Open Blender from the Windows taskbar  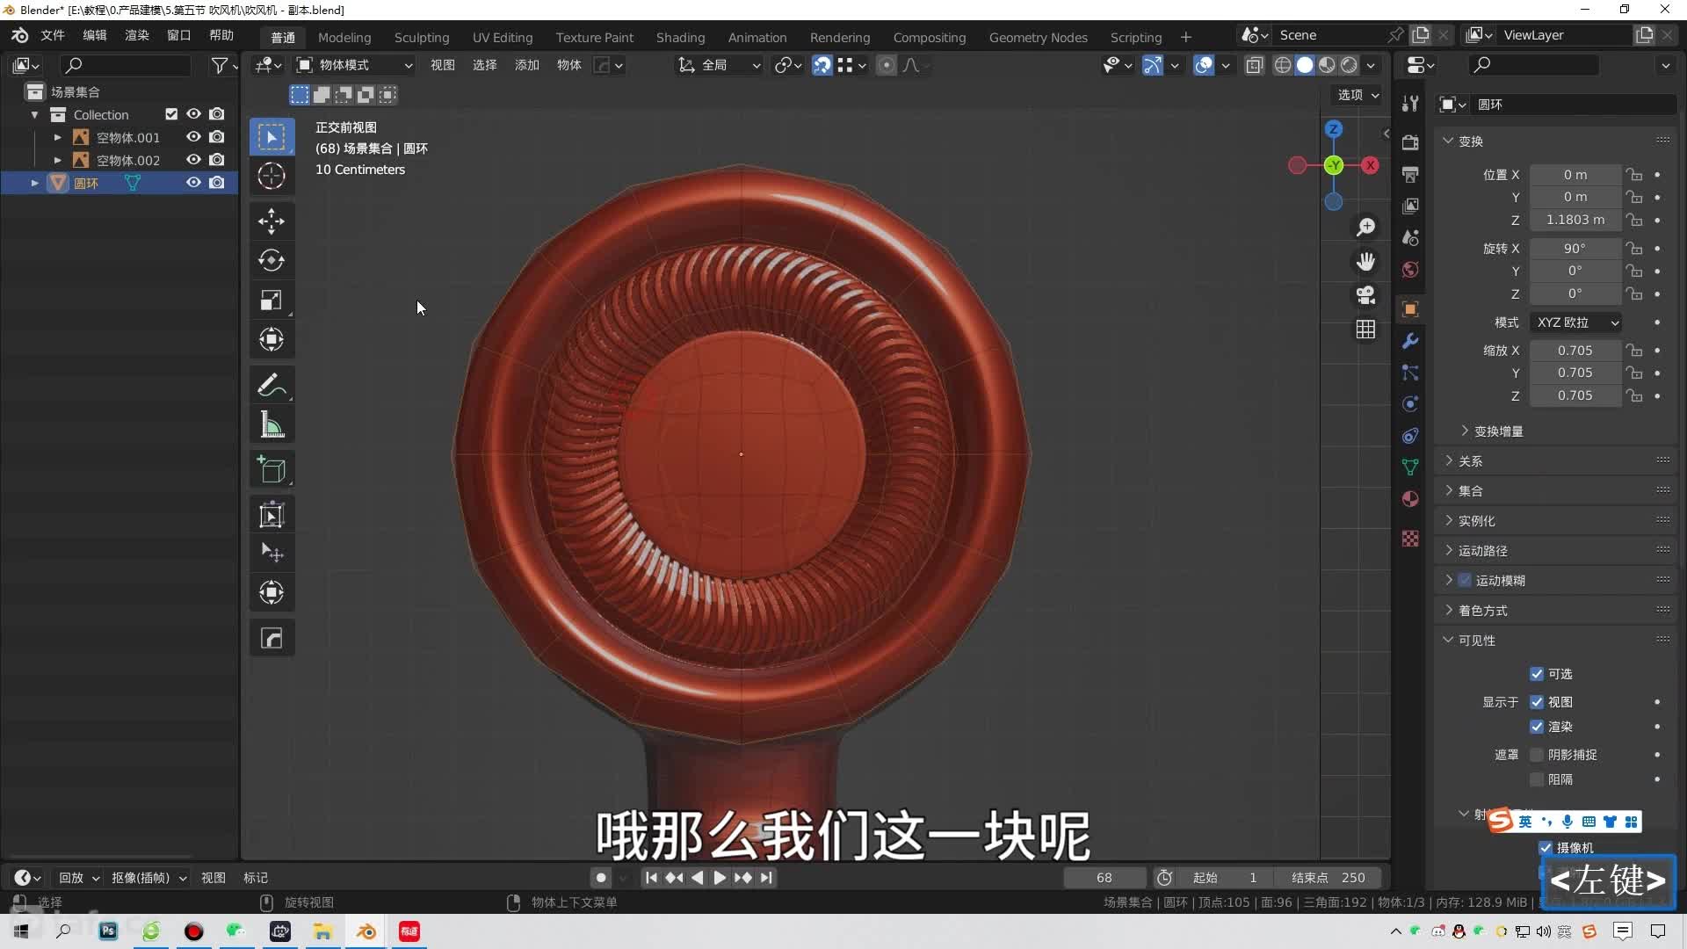(366, 931)
